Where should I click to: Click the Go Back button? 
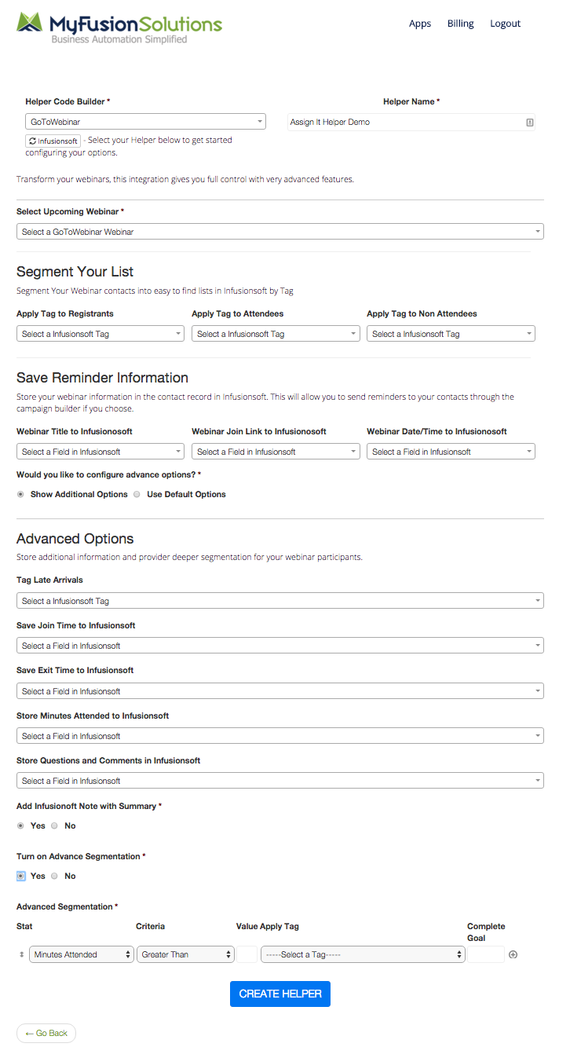click(46, 1033)
